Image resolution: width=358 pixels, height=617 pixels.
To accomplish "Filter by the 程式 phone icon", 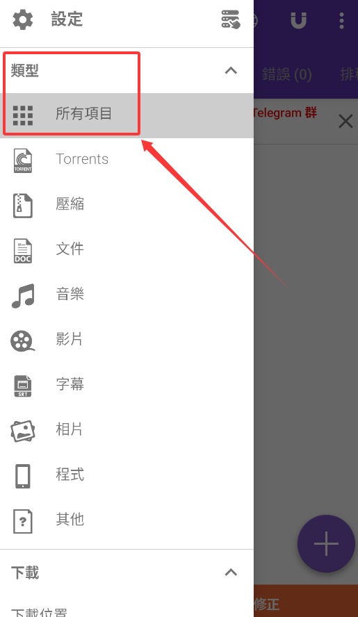I will pos(23,476).
